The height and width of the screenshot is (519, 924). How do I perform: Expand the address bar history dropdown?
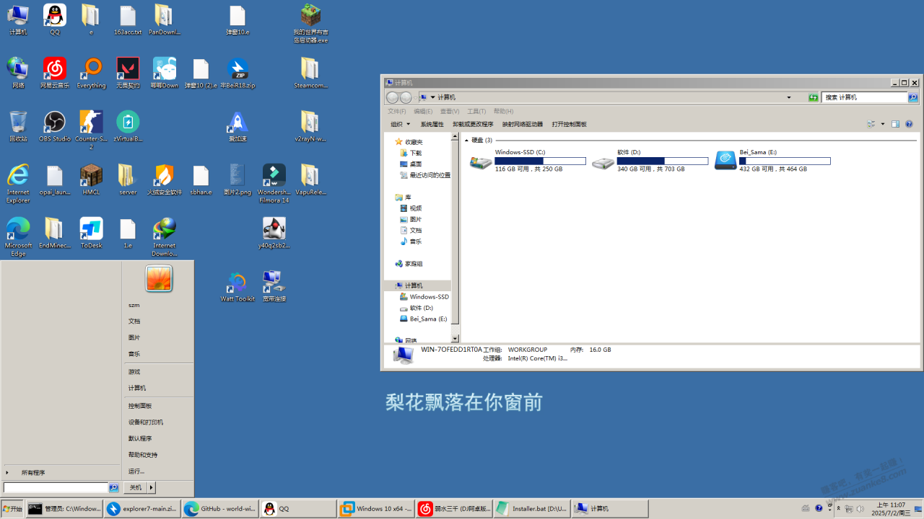pyautogui.click(x=789, y=97)
